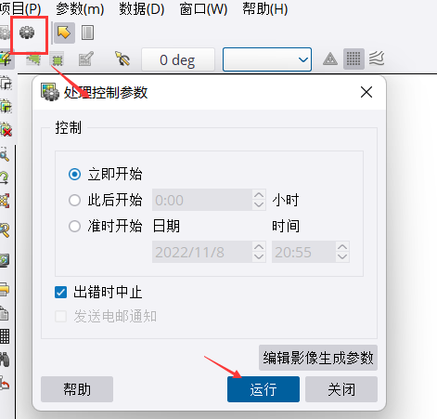This screenshot has height=419, width=437.
Task: Click the 编辑影像生成参数 button
Action: (x=318, y=358)
